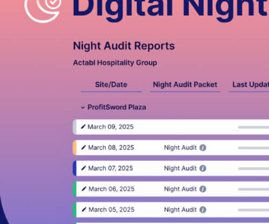Viewport: 269px width, 224px height.
Task: Sort by Night Audit Packet column
Action: 185,85
